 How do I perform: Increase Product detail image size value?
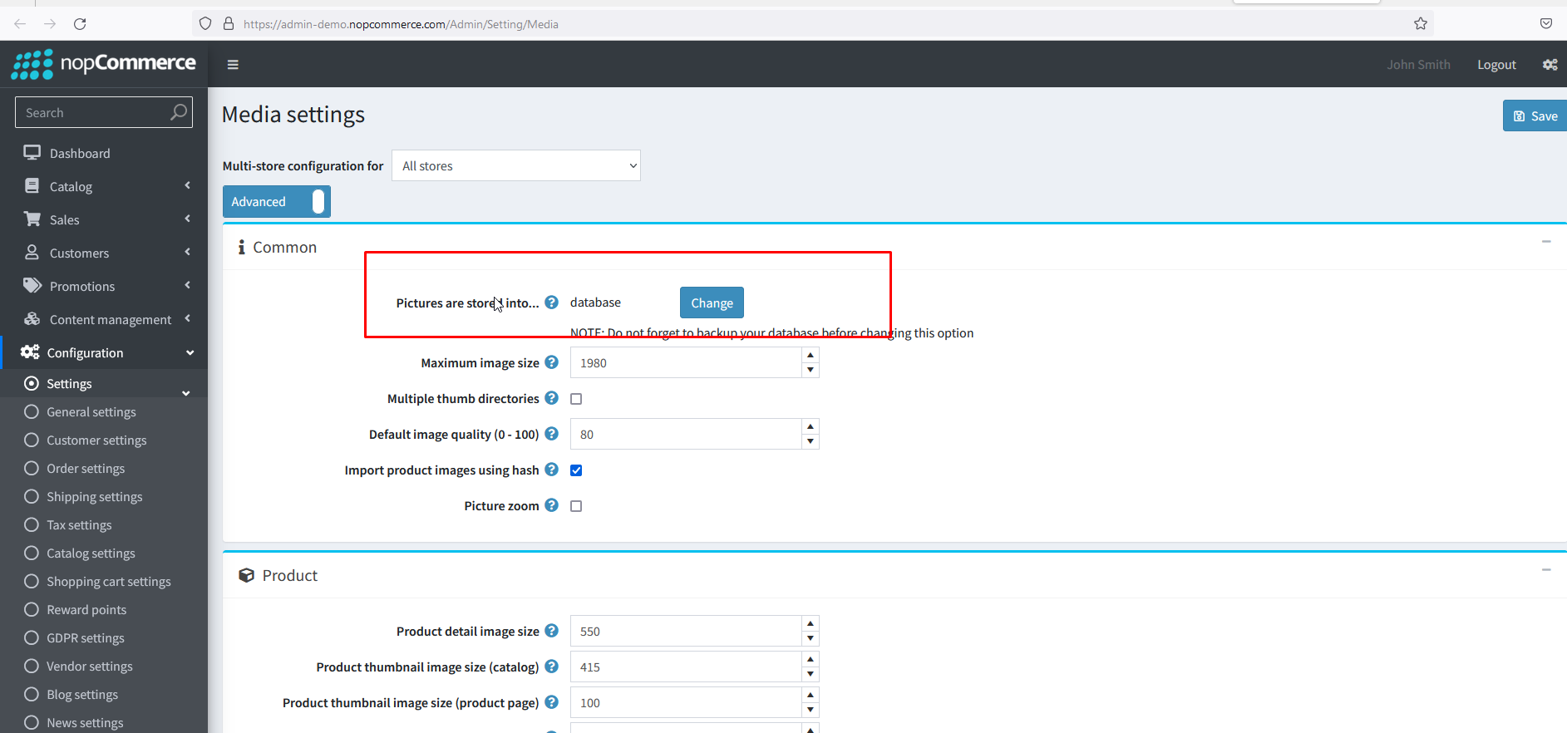tap(811, 623)
